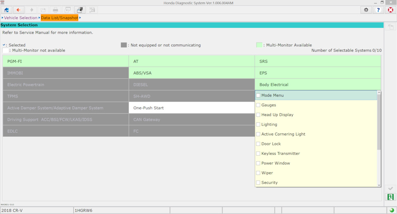Enable the Head Up Display checkbox
397x214 pixels.
pyautogui.click(x=258, y=114)
